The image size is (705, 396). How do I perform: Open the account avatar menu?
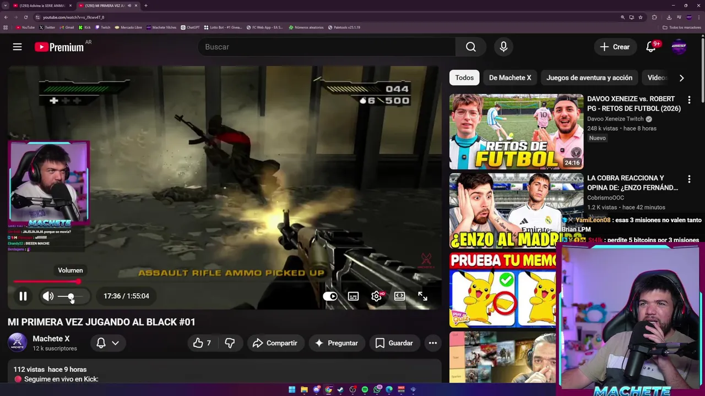[679, 47]
